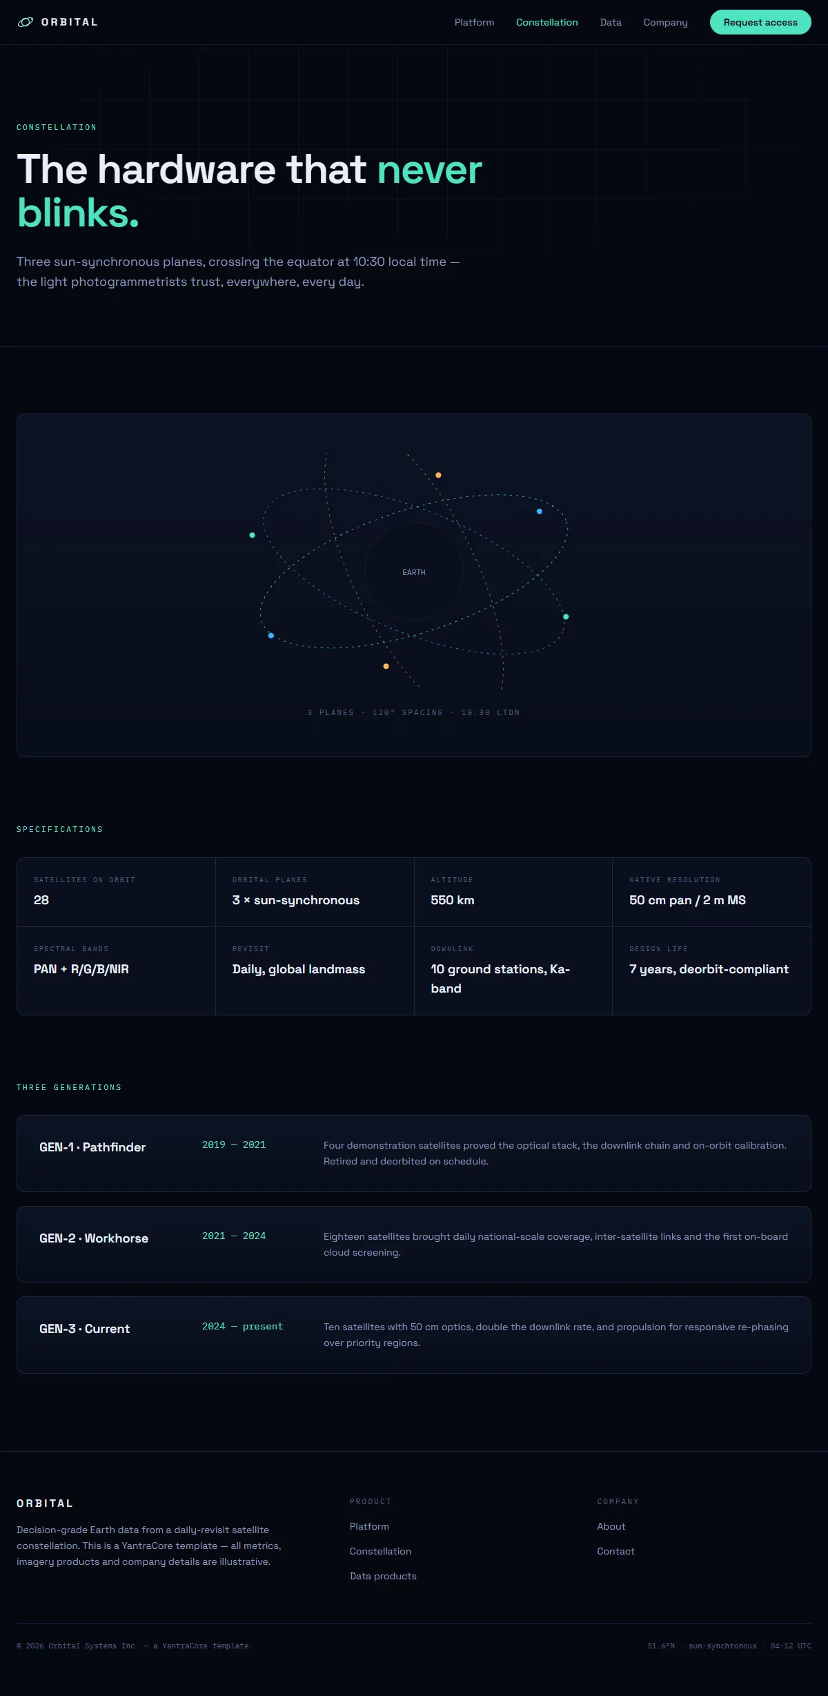
Task: Click '10 ground stations, Ka-band' value
Action: (500, 979)
